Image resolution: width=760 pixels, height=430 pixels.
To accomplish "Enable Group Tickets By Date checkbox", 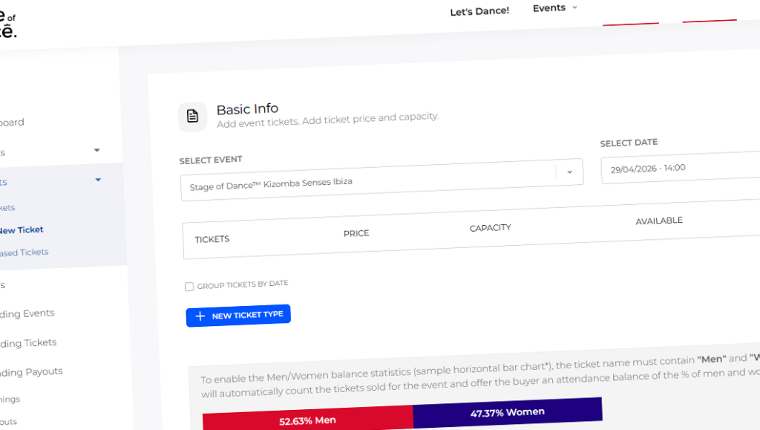I will 189,287.
